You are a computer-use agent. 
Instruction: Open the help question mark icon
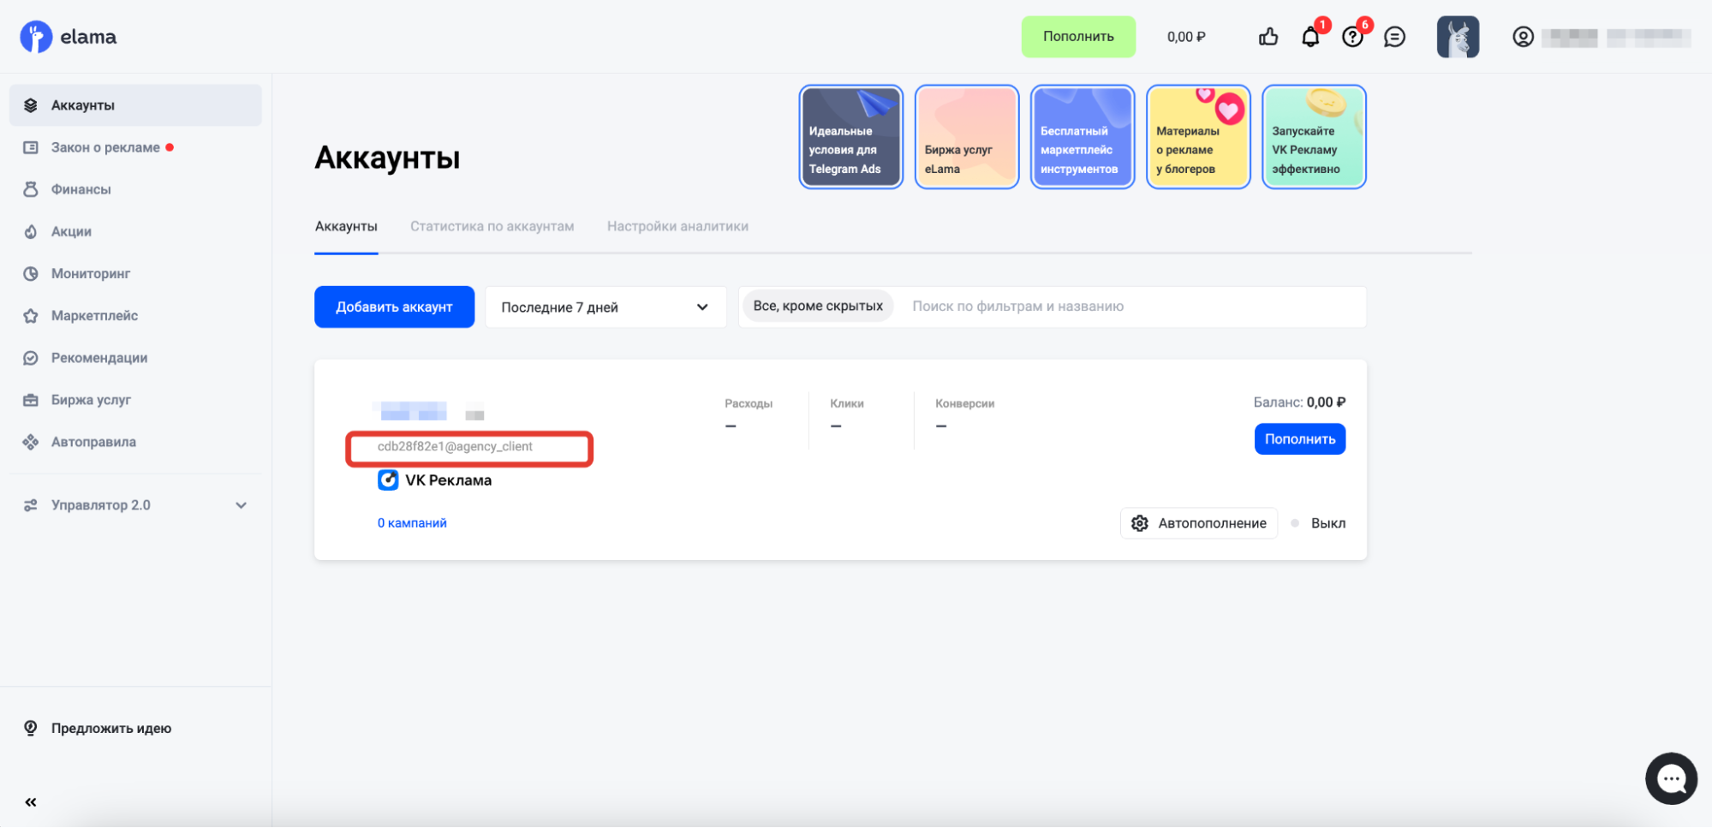1352,37
